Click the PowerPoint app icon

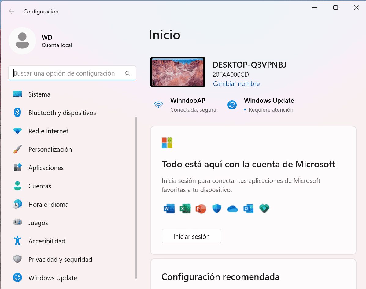(201, 209)
